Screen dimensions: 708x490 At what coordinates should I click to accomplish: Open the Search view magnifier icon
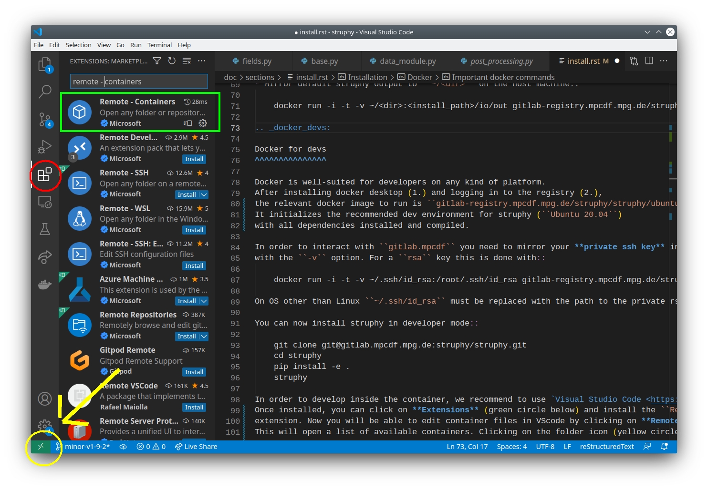[45, 91]
